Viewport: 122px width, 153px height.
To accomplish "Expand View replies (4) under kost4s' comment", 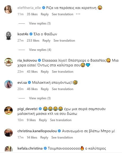I will pyautogui.click(x=40, y=50).
